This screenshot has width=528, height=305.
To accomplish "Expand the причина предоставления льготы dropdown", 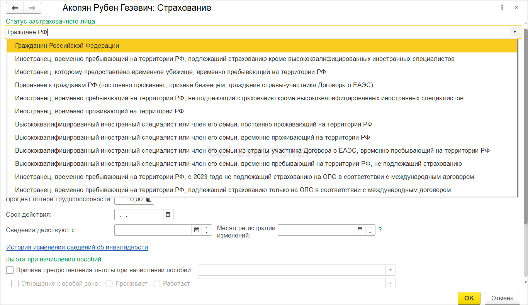I will [390, 270].
